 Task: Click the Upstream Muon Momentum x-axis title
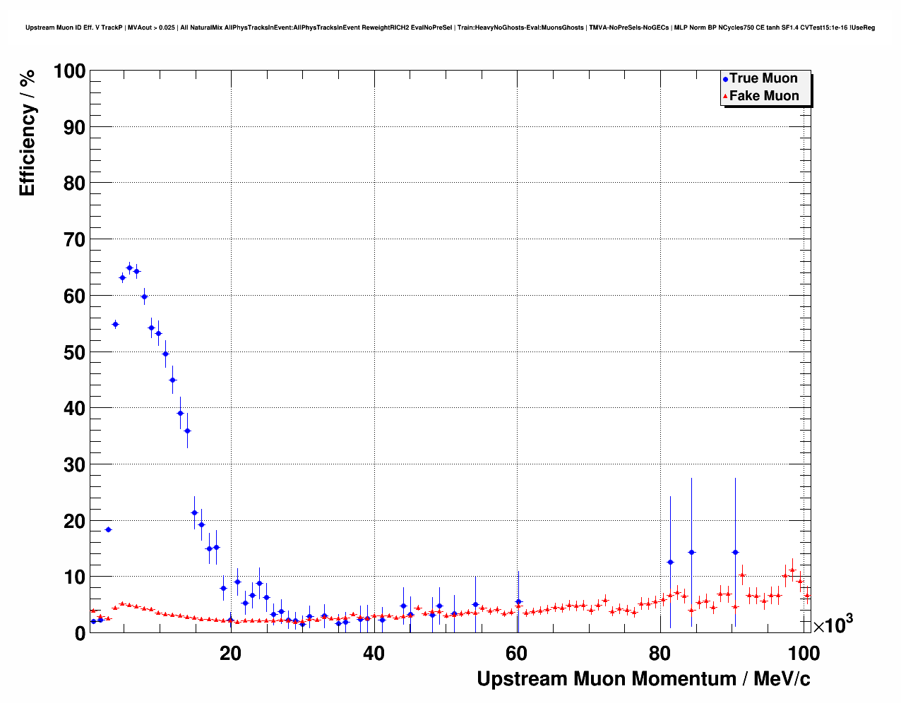pos(643,679)
